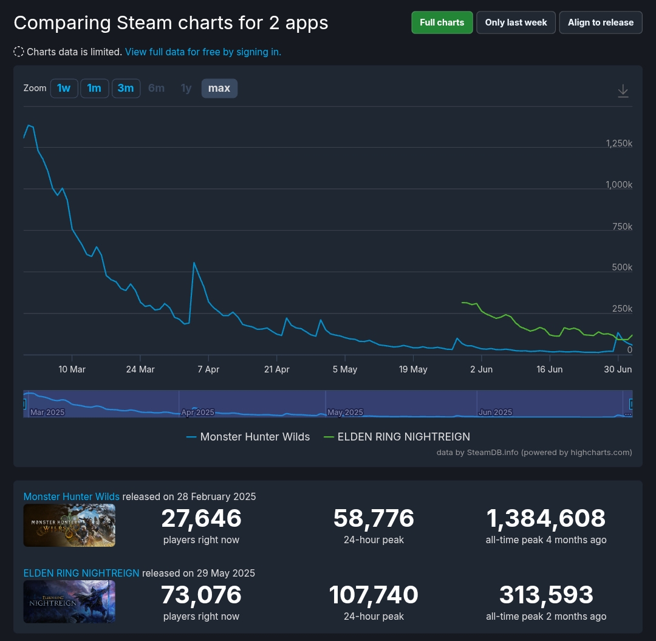Click the 1,250k y-axis label
This screenshot has width=656, height=641.
pos(619,143)
